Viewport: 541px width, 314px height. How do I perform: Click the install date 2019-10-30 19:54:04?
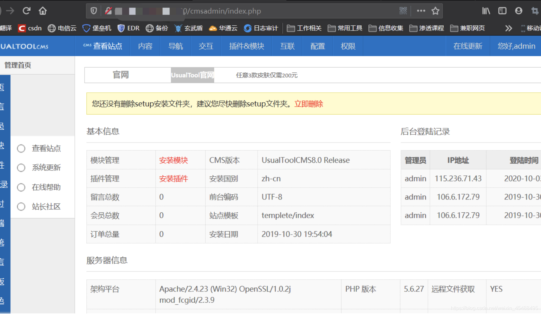click(297, 234)
